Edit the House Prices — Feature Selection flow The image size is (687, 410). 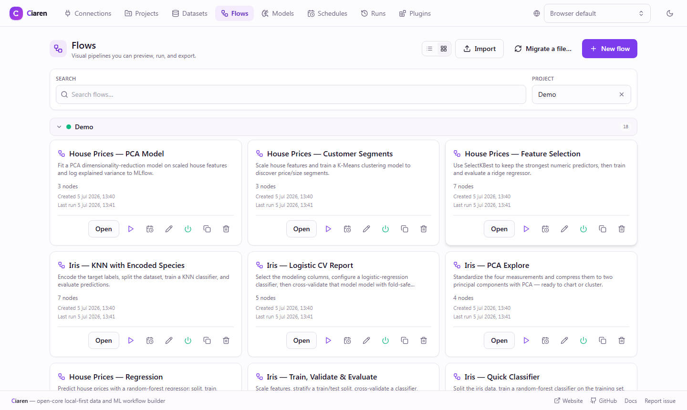pos(564,229)
